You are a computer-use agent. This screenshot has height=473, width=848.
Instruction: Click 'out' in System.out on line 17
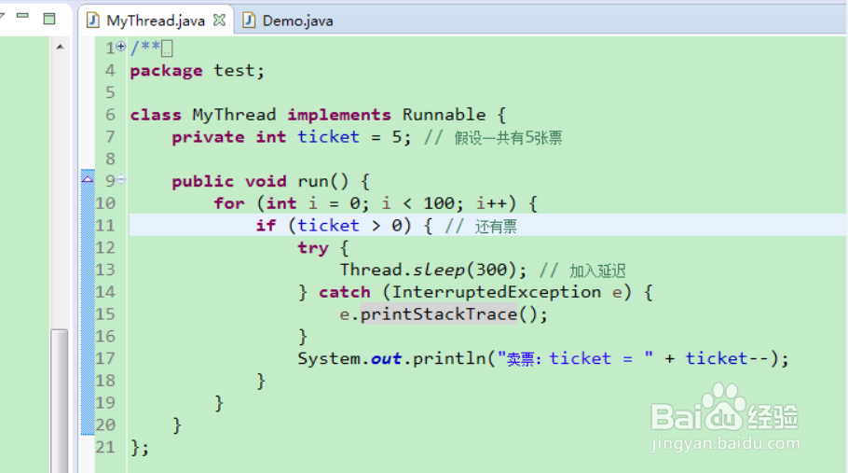coord(386,359)
